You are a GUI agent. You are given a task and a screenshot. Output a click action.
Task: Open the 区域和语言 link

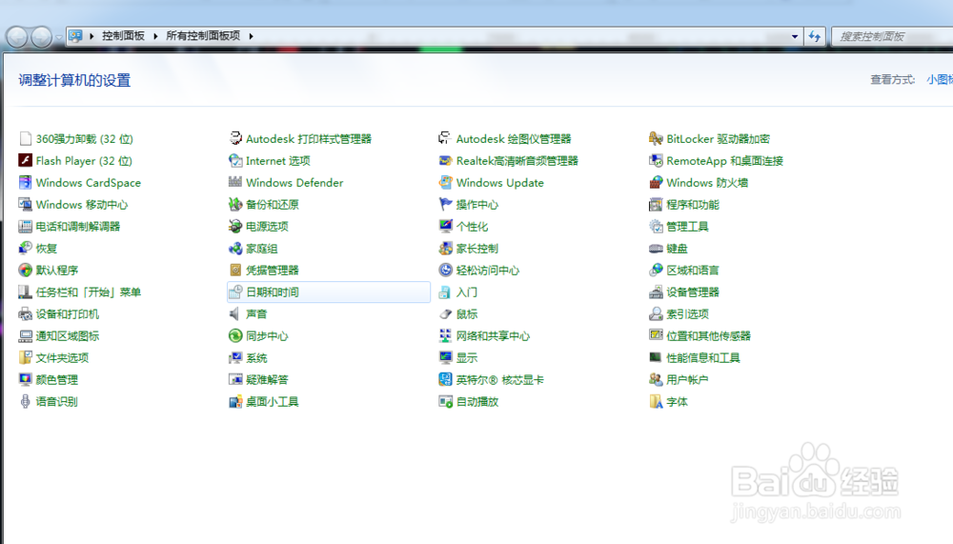[692, 271]
